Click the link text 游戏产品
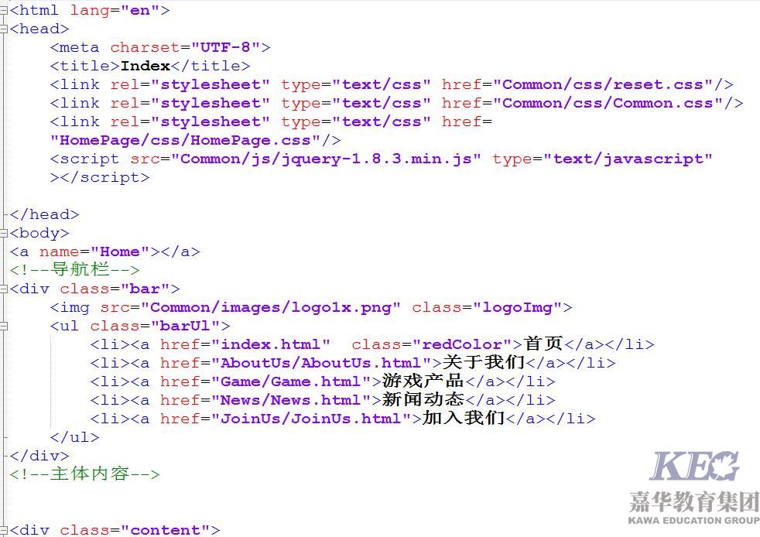Screen dimensions: 760x537 pyautogui.click(x=423, y=381)
